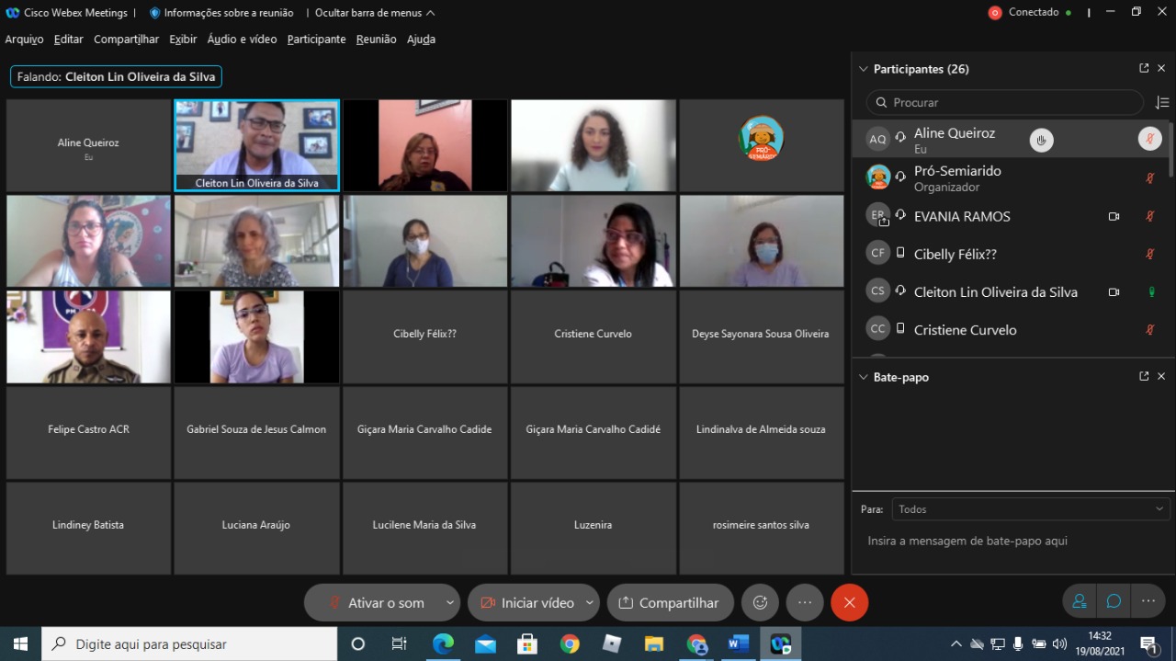Open the Participante menu
The image size is (1176, 661).
(x=316, y=40)
